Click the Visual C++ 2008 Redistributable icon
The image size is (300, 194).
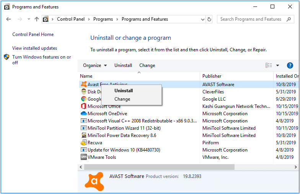pyautogui.click(x=83, y=121)
